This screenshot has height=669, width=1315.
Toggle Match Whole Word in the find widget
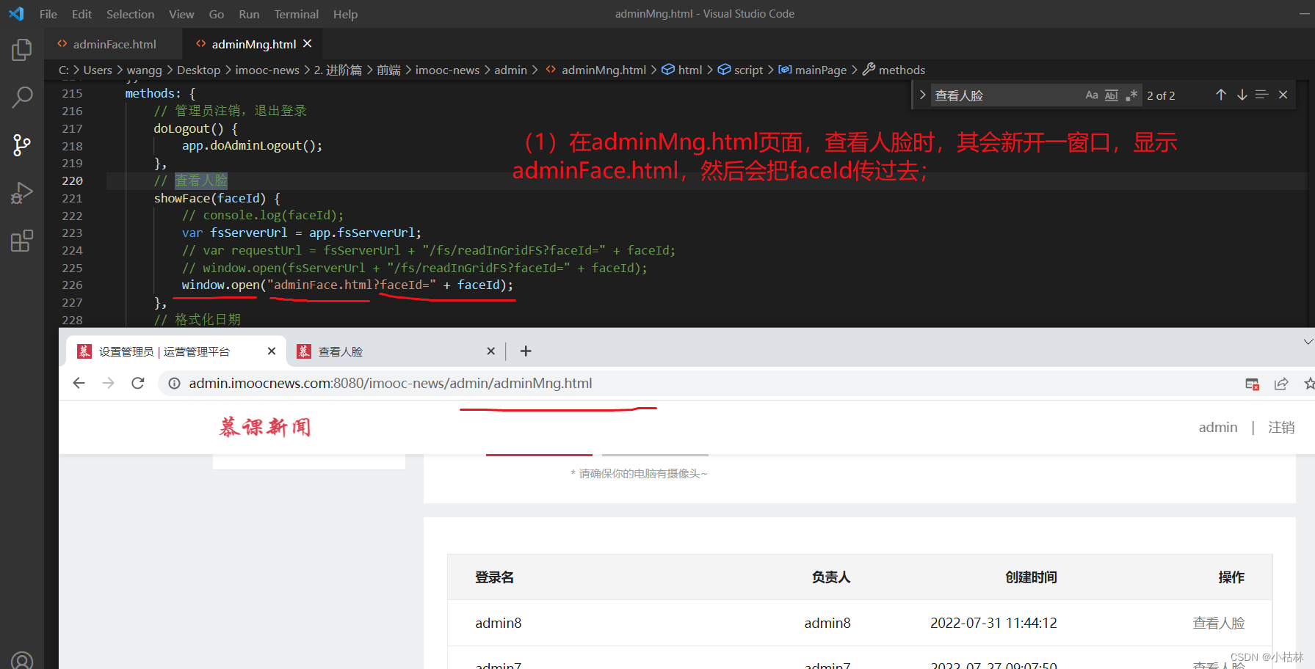1111,95
